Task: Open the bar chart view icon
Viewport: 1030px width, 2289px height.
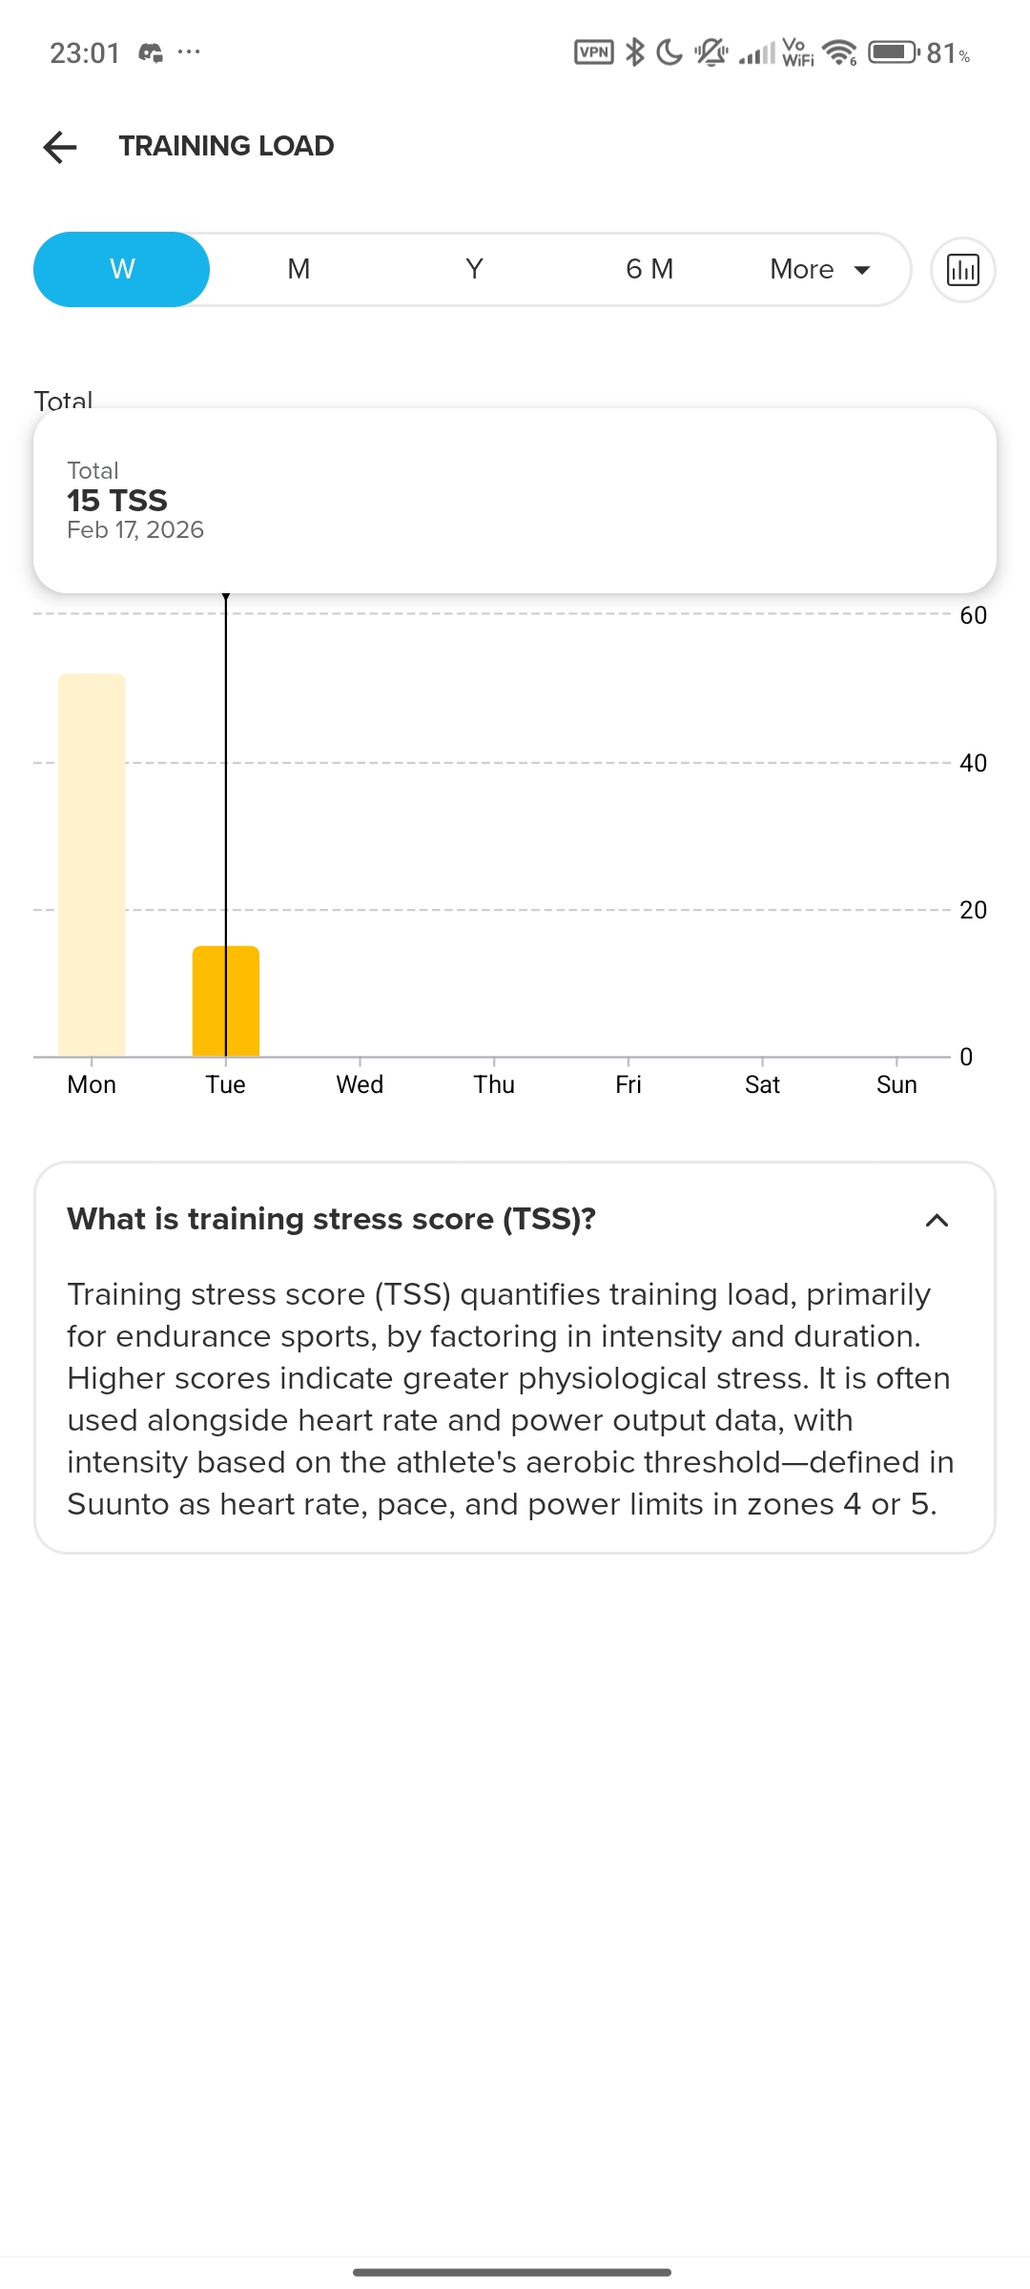Action: coord(962,270)
